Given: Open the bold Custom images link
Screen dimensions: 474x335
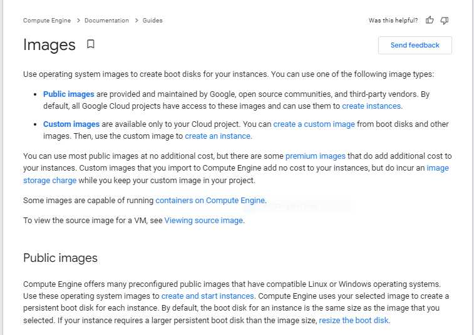Looking at the screenshot, I should pyautogui.click(x=71, y=124).
